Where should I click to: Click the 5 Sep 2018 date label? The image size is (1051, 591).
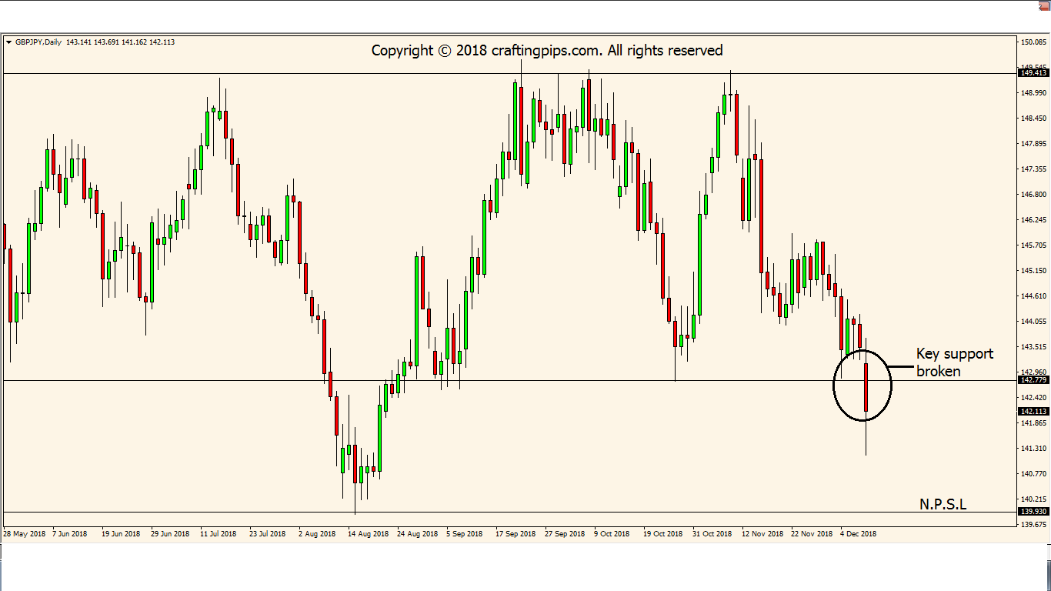(464, 533)
